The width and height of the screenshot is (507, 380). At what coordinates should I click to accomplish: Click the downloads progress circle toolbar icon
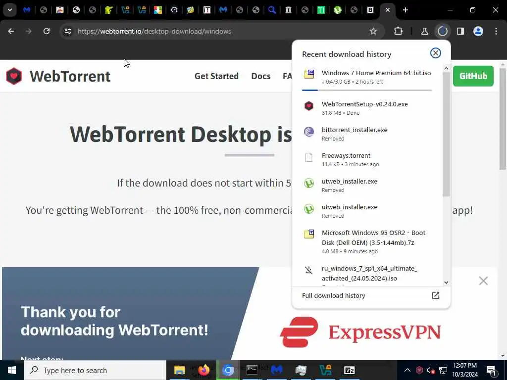442,31
